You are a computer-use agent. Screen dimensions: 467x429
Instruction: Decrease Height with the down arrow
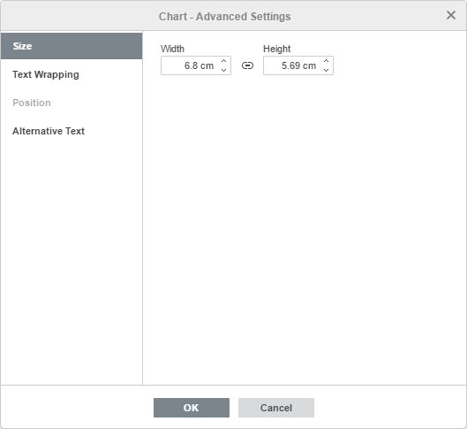(326, 70)
